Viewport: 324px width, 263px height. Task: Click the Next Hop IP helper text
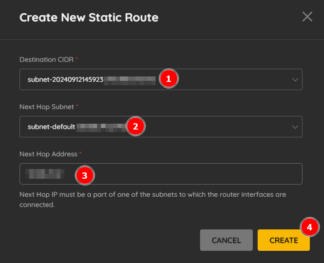[x=153, y=200]
